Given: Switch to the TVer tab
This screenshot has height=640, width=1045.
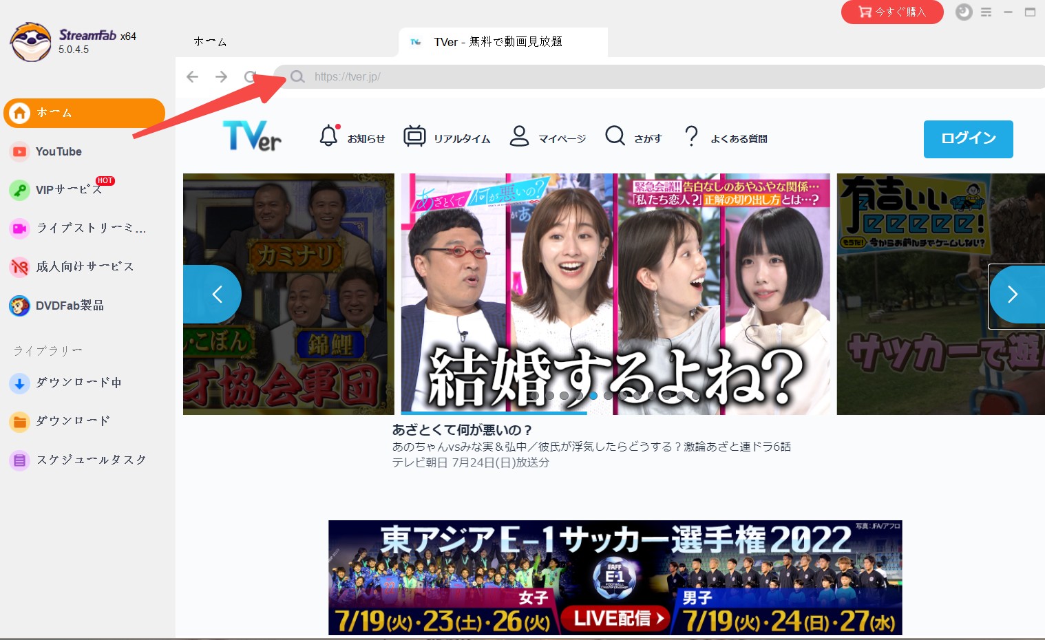Looking at the screenshot, I should click(x=503, y=42).
